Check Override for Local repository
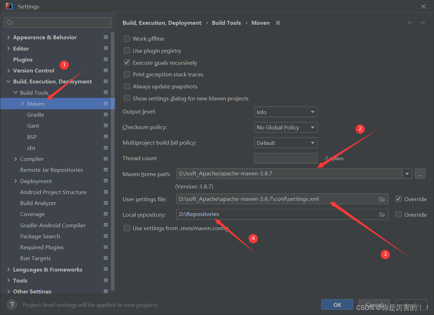434x315 pixels. pyautogui.click(x=398, y=214)
